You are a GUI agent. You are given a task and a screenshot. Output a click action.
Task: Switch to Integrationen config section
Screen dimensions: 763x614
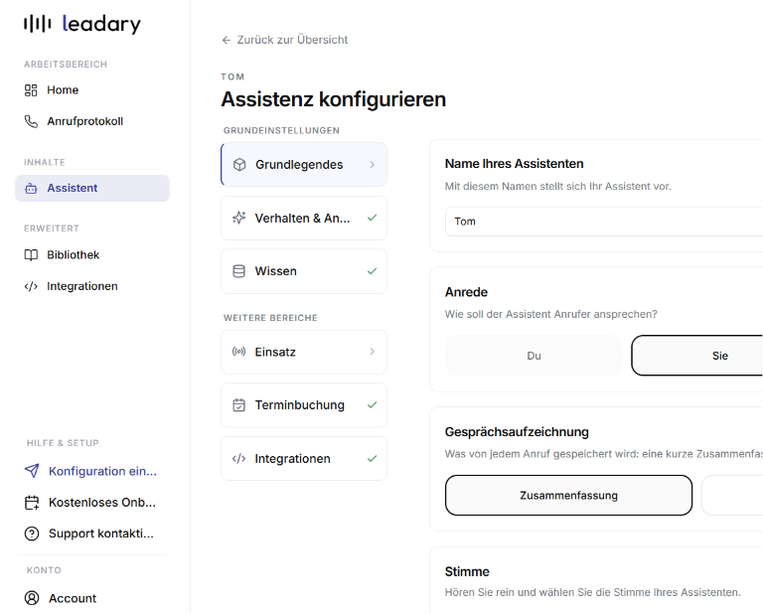tap(304, 458)
